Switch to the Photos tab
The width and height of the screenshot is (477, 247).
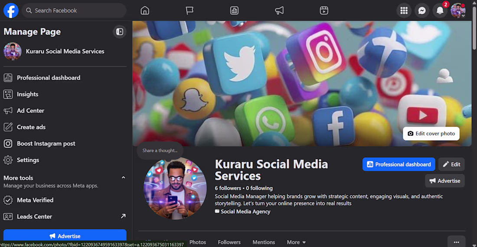click(198, 242)
